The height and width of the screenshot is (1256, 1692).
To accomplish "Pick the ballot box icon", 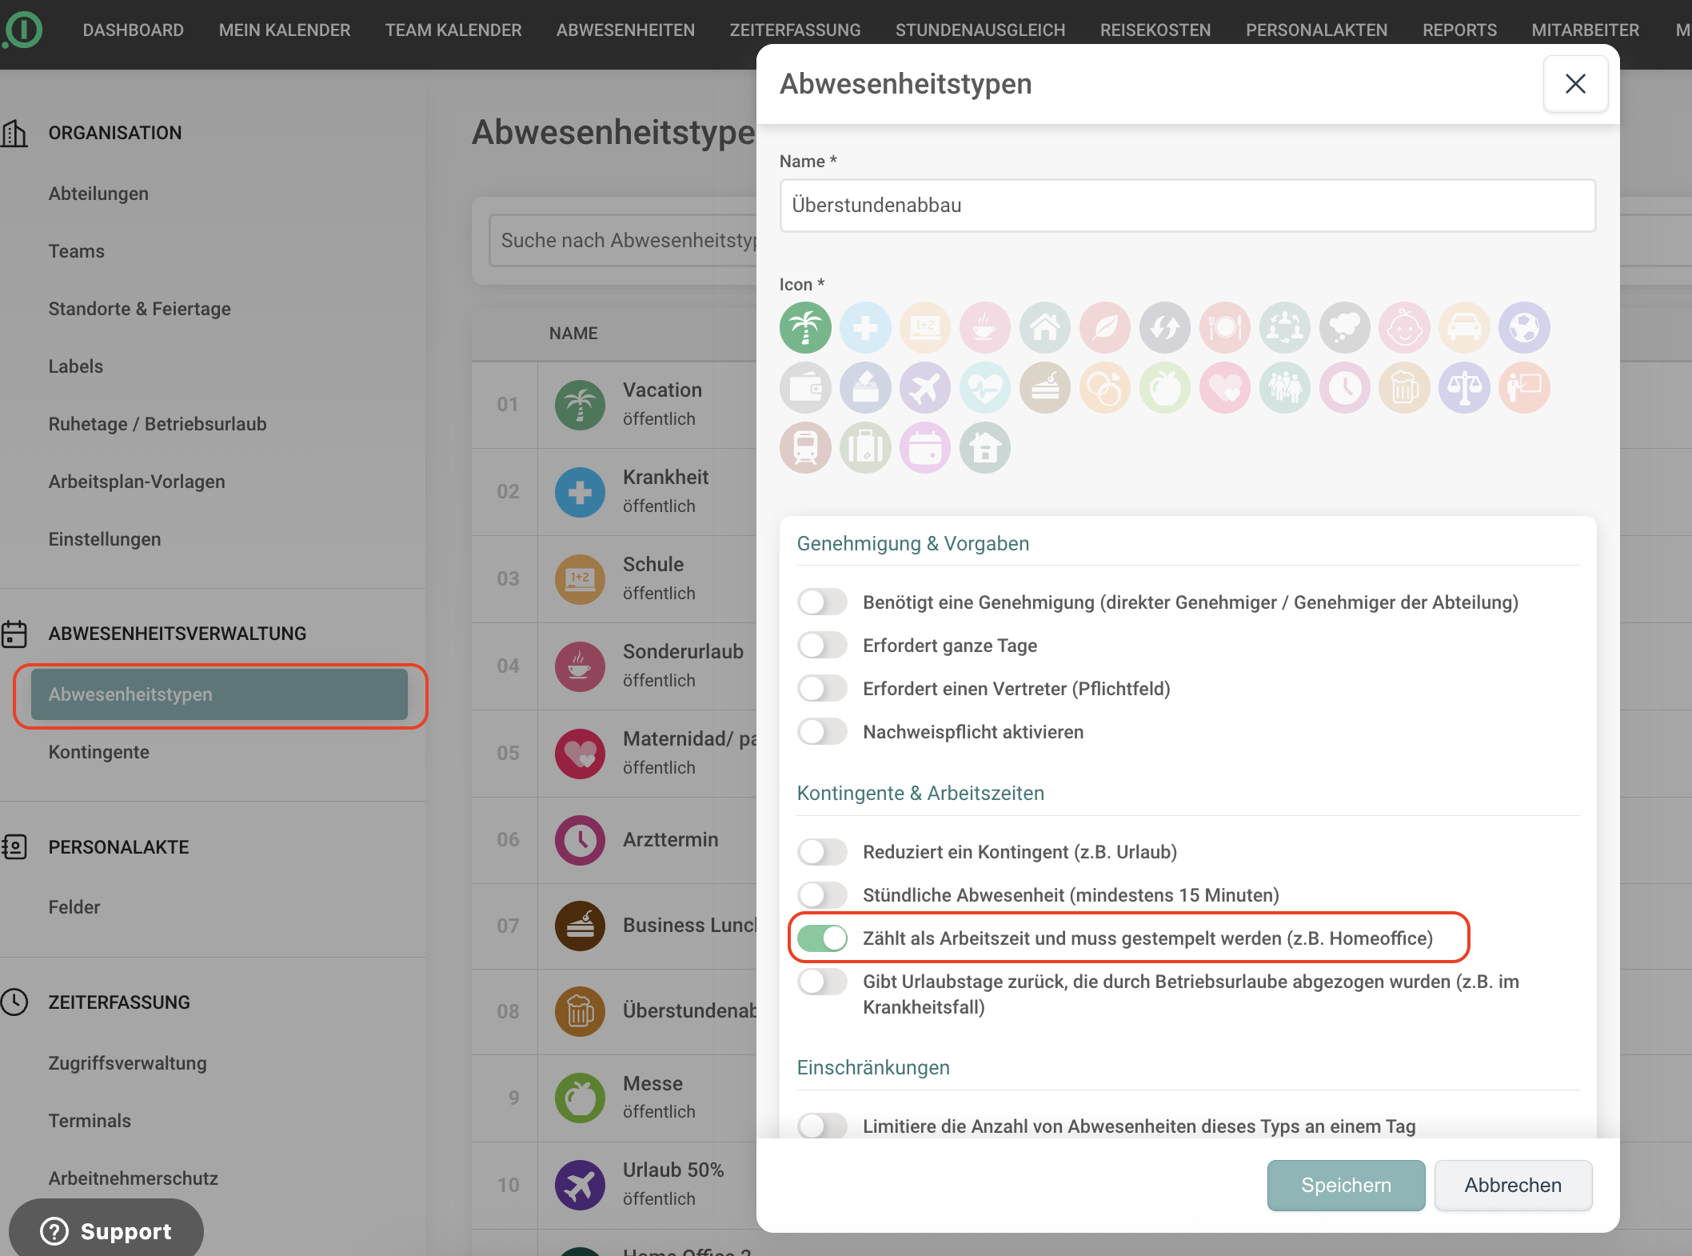I will click(x=865, y=388).
